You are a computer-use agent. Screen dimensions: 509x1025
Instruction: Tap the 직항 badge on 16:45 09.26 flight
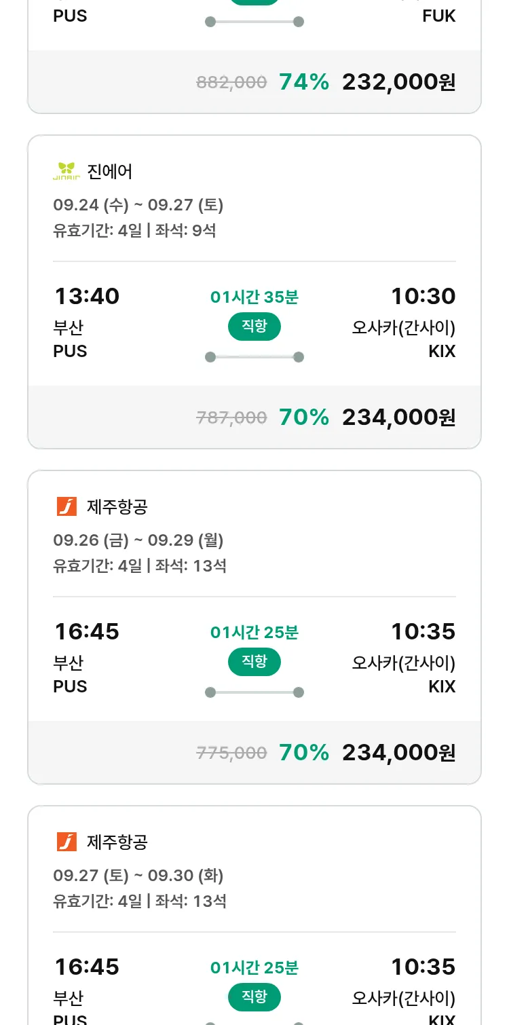pyautogui.click(x=254, y=662)
